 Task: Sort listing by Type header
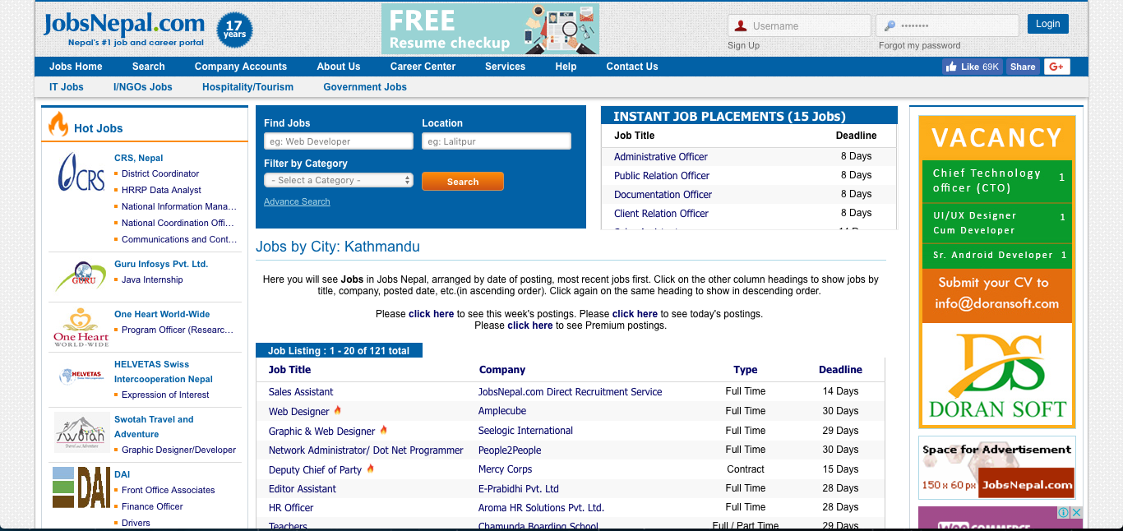746,370
